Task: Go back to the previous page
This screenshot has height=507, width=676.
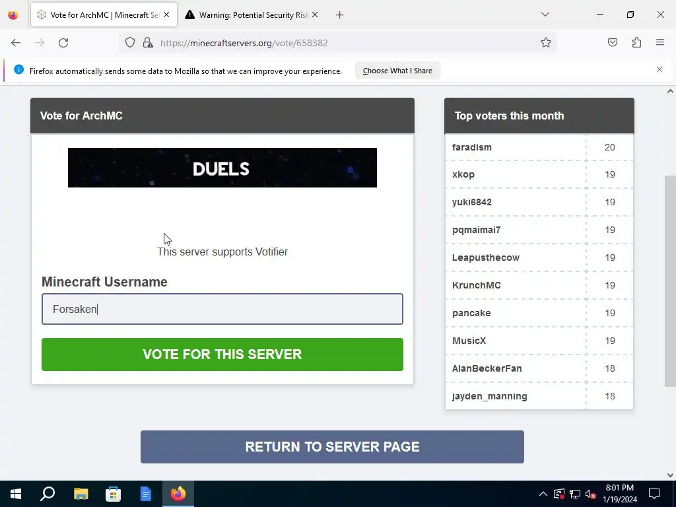Action: pyautogui.click(x=16, y=43)
